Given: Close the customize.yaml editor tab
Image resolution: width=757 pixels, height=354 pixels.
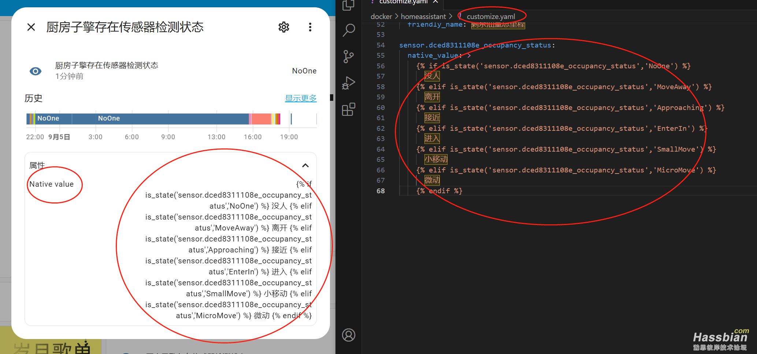Looking at the screenshot, I should tap(435, 2).
